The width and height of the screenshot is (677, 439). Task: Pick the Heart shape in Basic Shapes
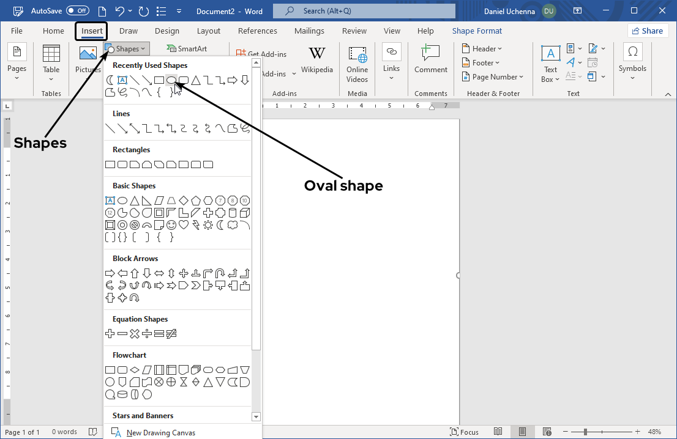(184, 225)
